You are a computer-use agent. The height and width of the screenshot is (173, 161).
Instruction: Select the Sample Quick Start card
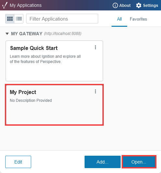54,61
